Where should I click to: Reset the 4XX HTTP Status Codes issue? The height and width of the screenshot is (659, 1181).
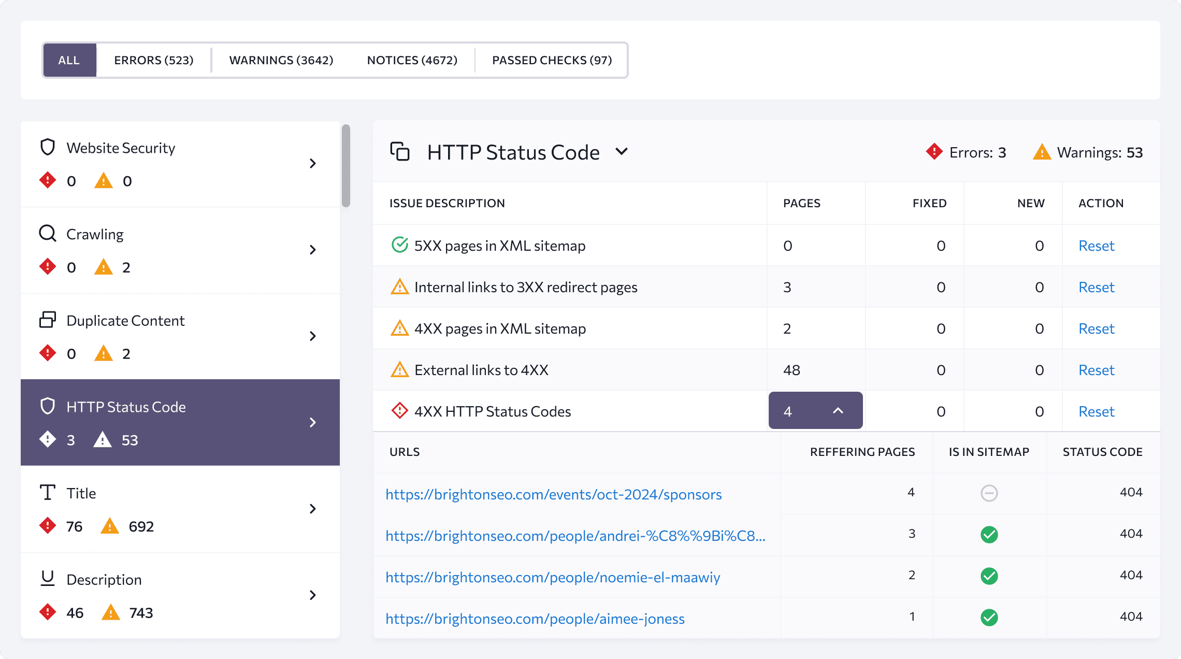click(1096, 411)
